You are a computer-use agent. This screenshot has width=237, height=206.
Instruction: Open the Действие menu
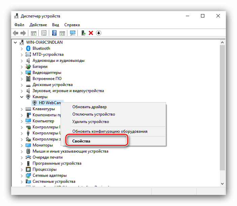pos(38,25)
